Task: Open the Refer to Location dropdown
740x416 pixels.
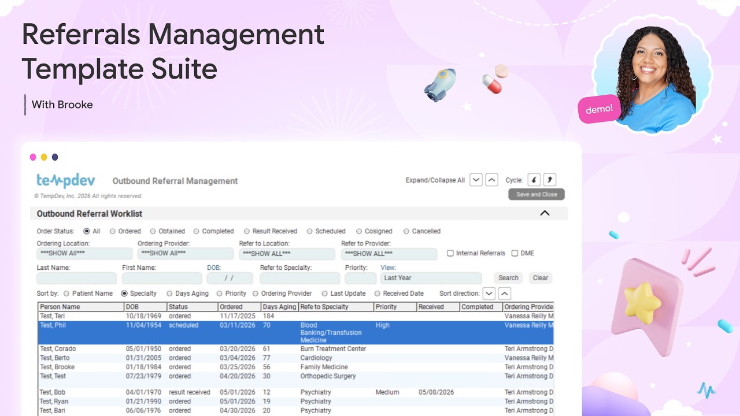Action: pyautogui.click(x=287, y=254)
